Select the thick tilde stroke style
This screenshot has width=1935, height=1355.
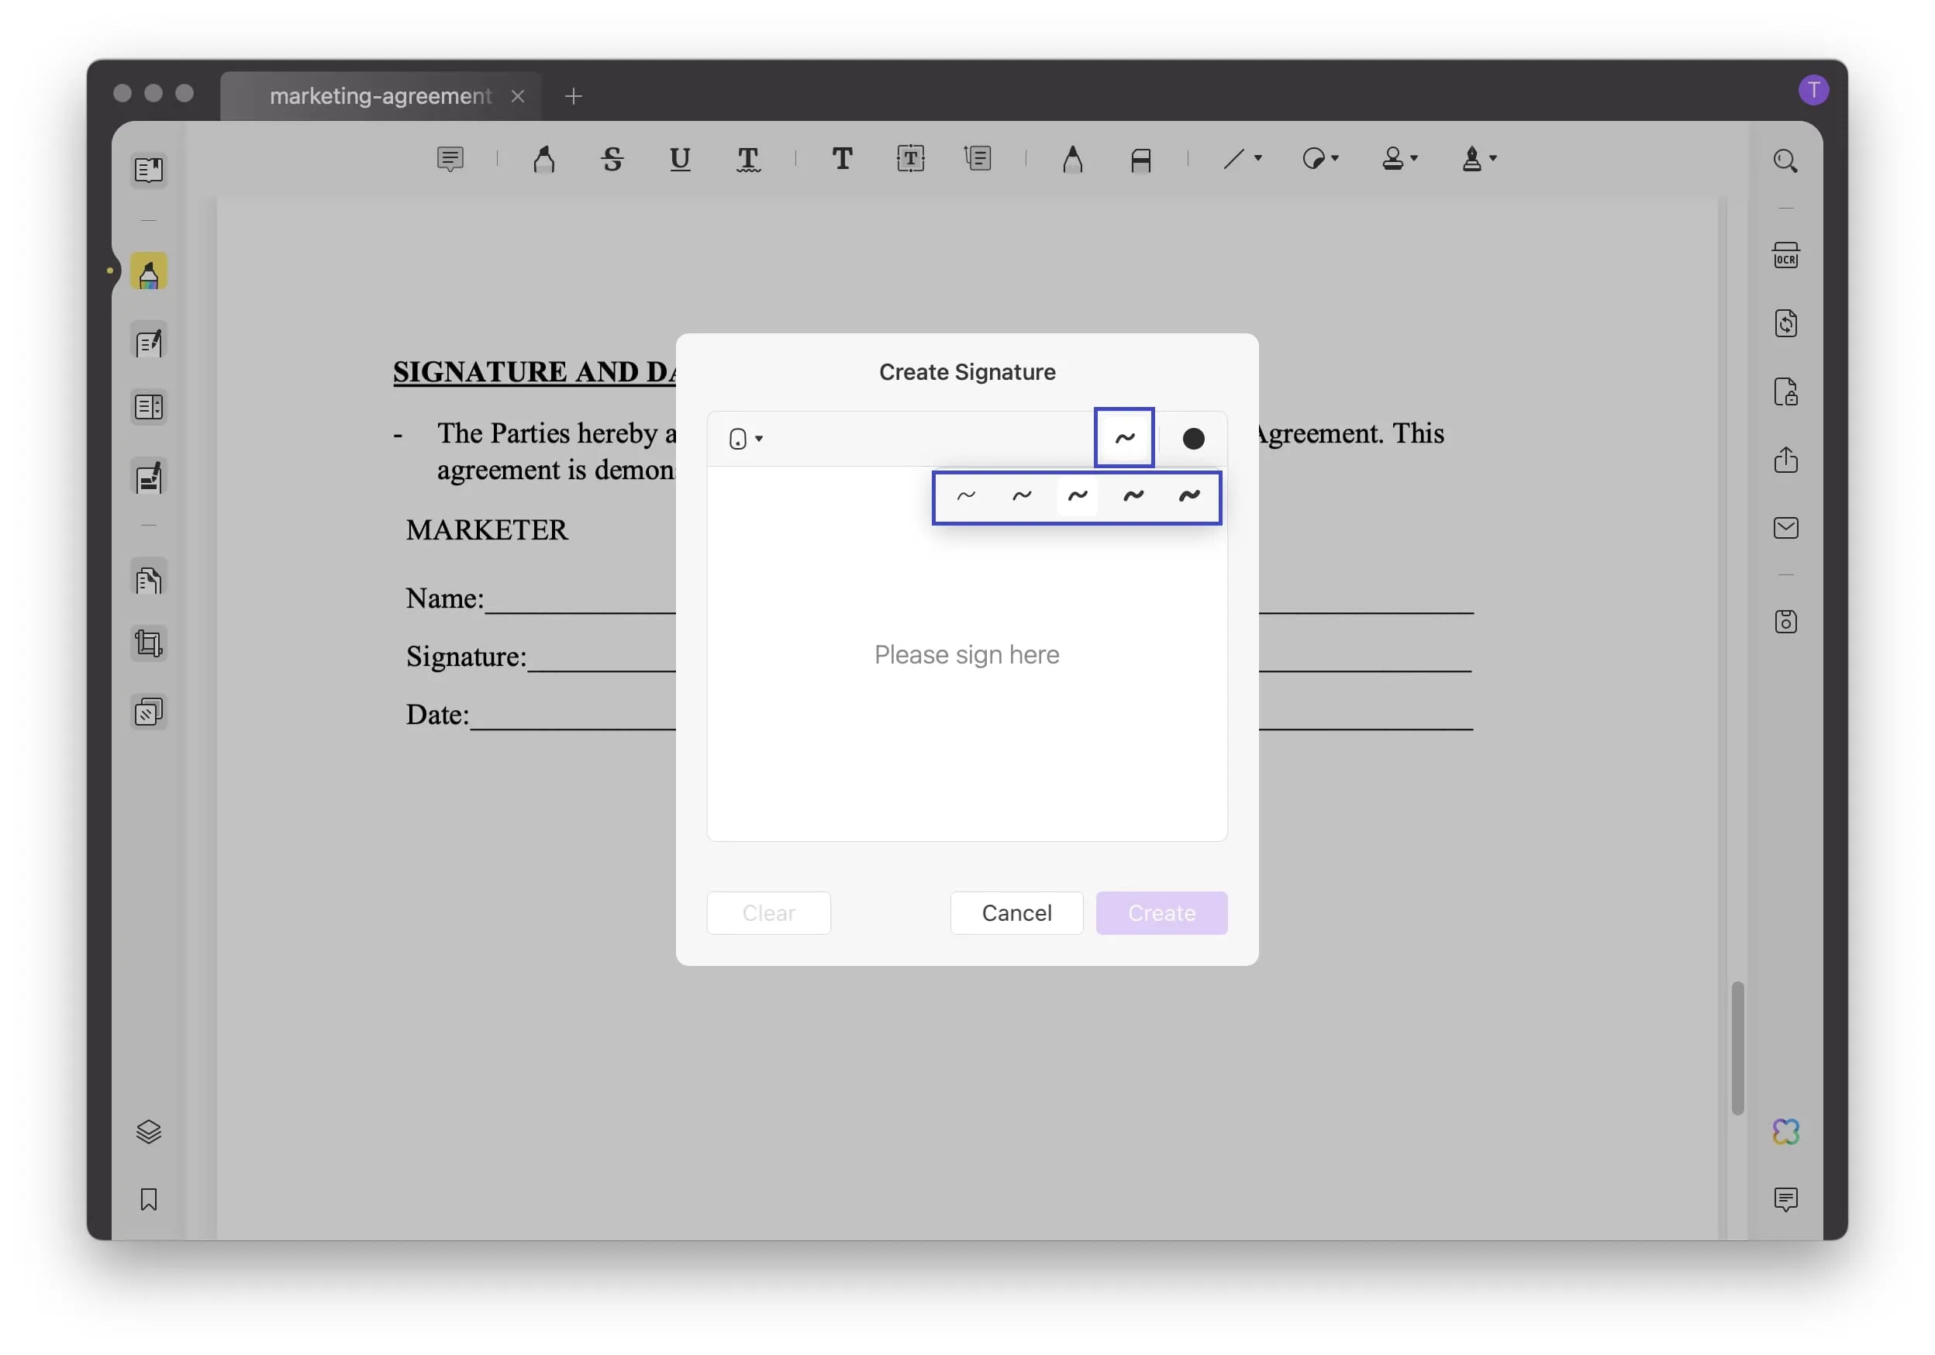point(1189,495)
